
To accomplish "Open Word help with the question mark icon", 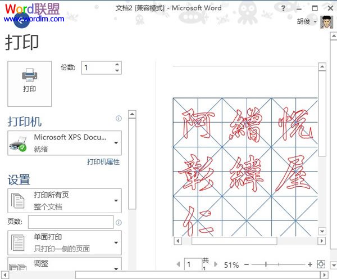I will point(284,8).
